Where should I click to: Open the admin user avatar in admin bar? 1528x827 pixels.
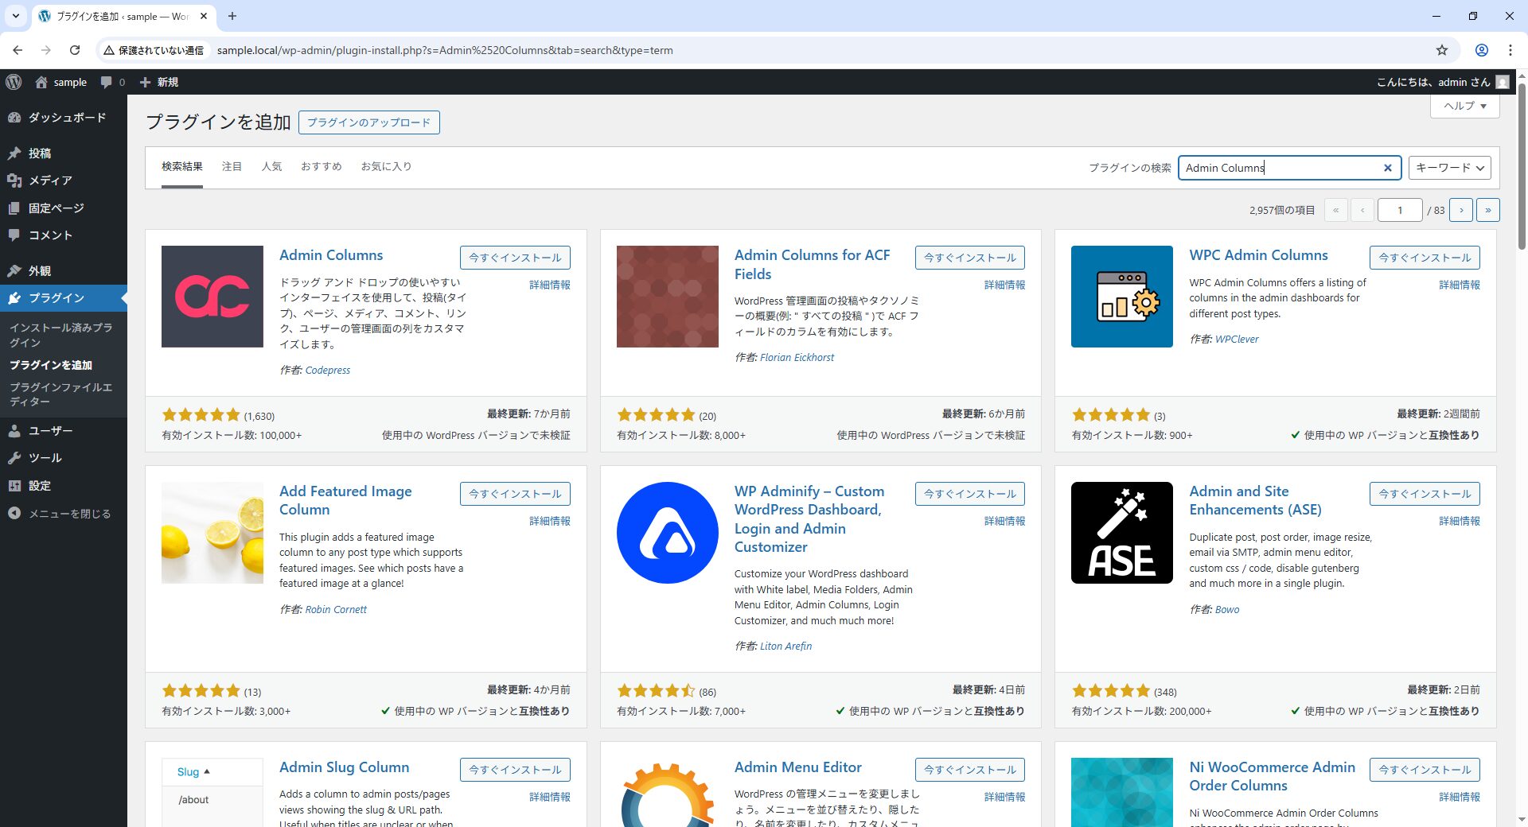[1503, 82]
